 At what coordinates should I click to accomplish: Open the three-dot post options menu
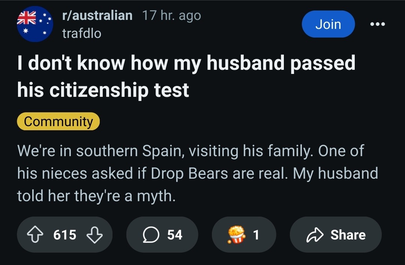pos(377,24)
